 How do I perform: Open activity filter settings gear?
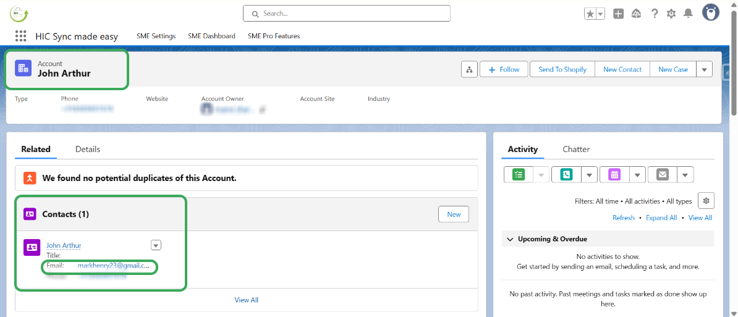(706, 200)
